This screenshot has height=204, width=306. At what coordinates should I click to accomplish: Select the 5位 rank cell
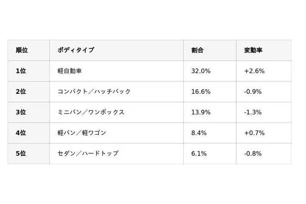(x=21, y=154)
